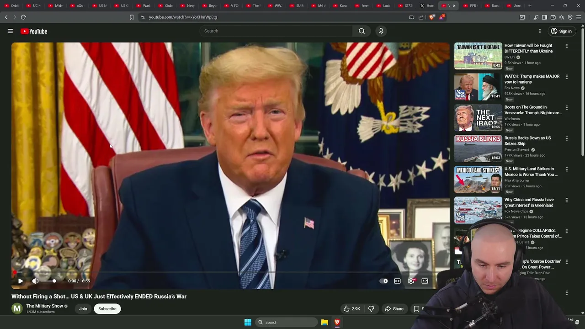Switch to the 'Kana' browser tab
The image size is (585, 329).
pyautogui.click(x=340, y=5)
